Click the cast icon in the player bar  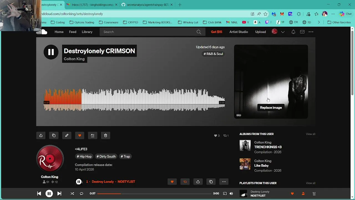[x=225, y=194]
